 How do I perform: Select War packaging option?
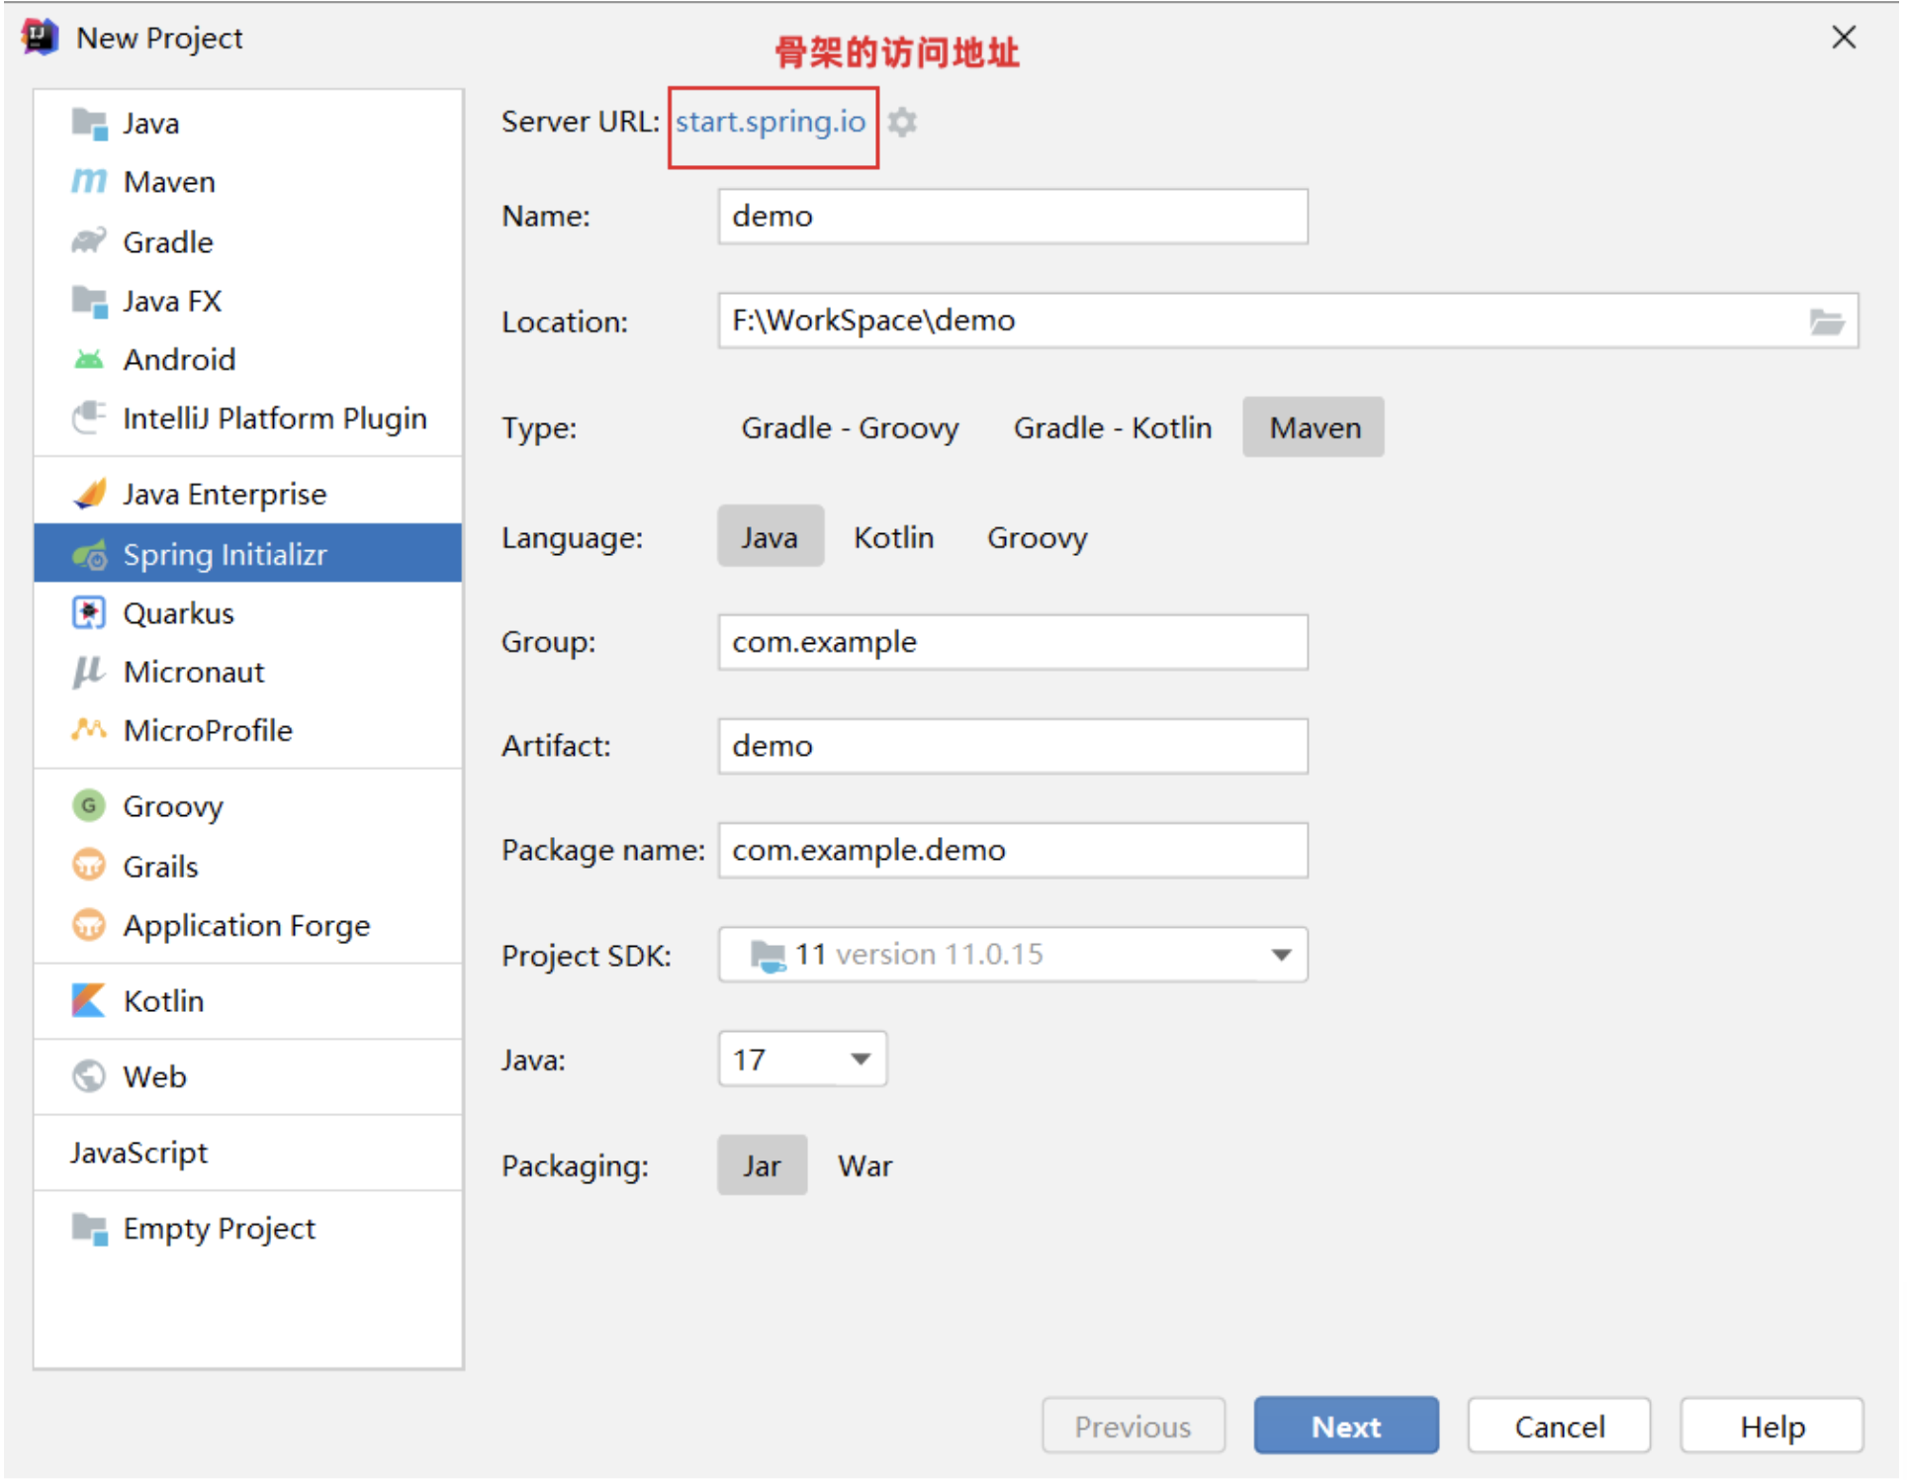point(864,1165)
